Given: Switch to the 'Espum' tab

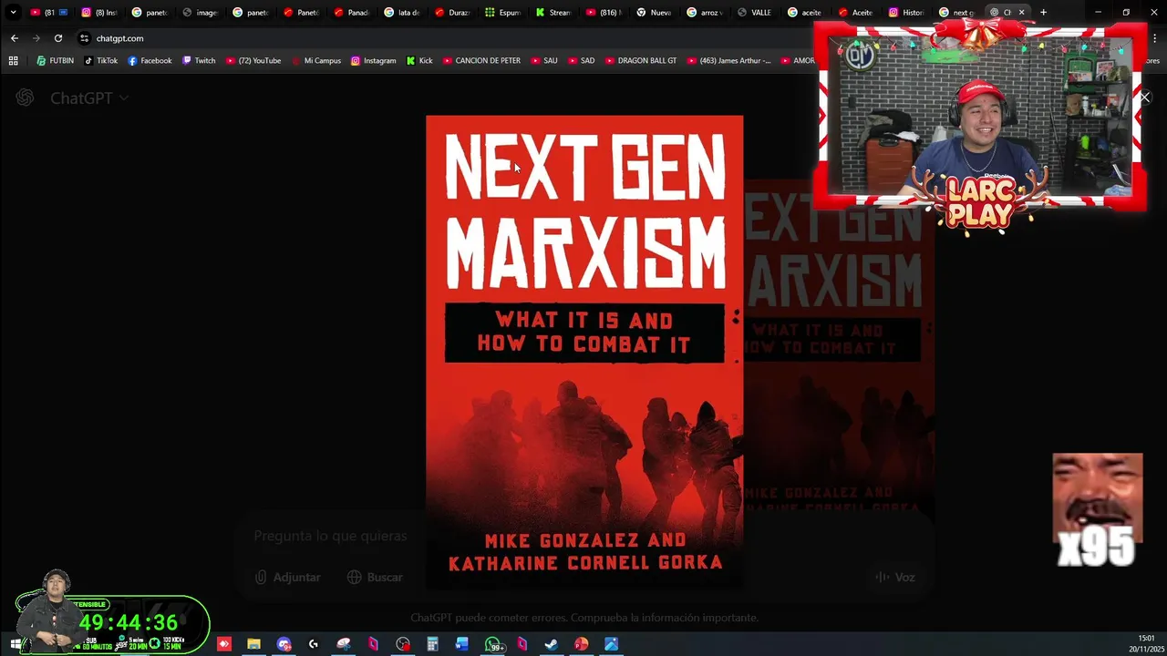Looking at the screenshot, I should [502, 12].
